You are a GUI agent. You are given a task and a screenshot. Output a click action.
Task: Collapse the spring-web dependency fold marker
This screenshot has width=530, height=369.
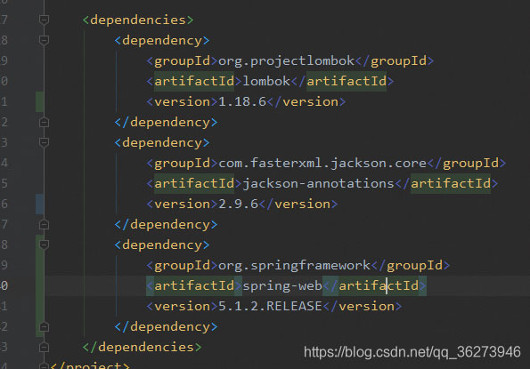pyautogui.click(x=44, y=245)
